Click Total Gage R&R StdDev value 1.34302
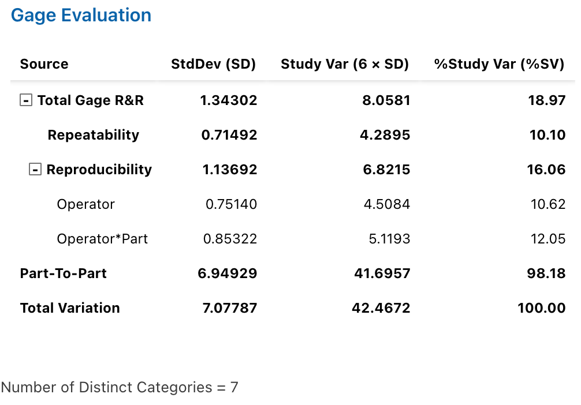This screenshot has width=581, height=405. pos(228,100)
